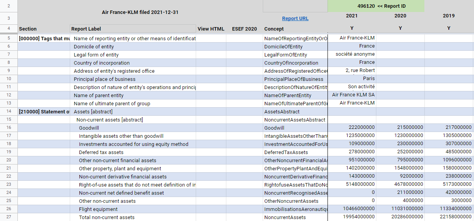Select the 2021 Total non-current assets value 19954000000

[352, 217]
